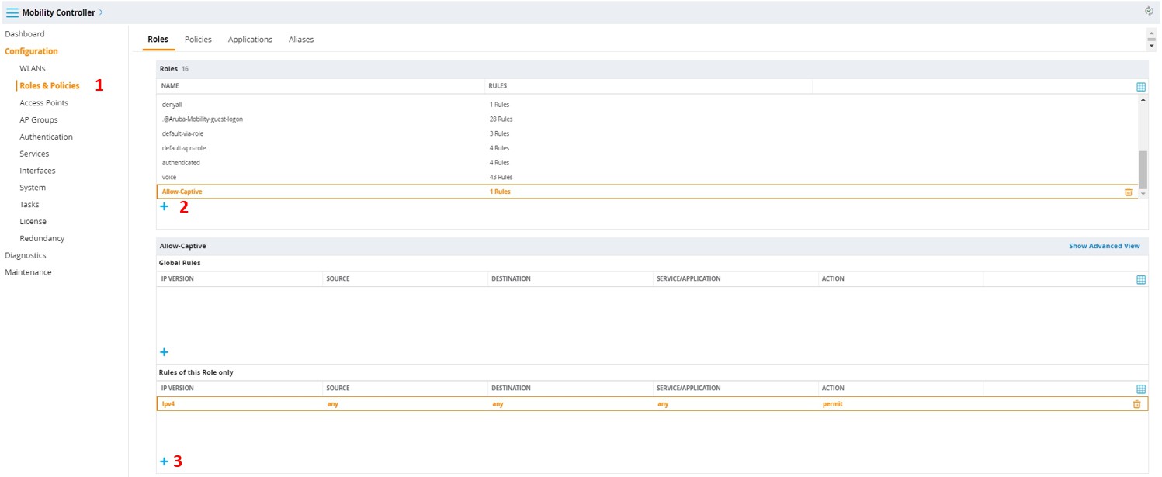The height and width of the screenshot is (477, 1162).
Task: Click the refresh icon at top right
Action: pos(1149,11)
